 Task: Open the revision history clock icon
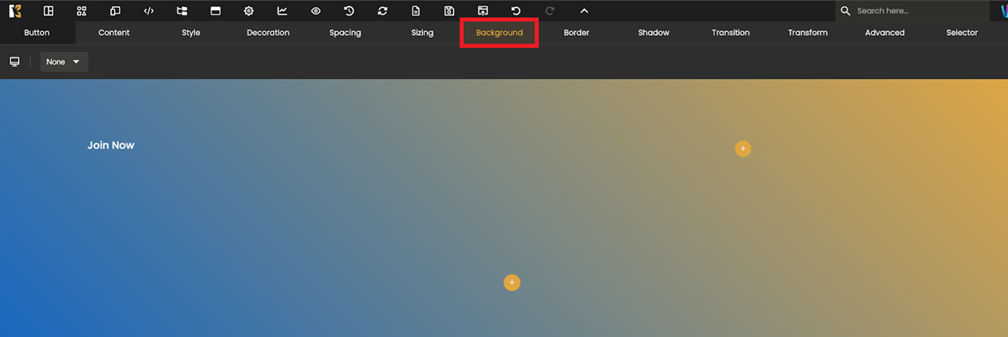pos(349,11)
